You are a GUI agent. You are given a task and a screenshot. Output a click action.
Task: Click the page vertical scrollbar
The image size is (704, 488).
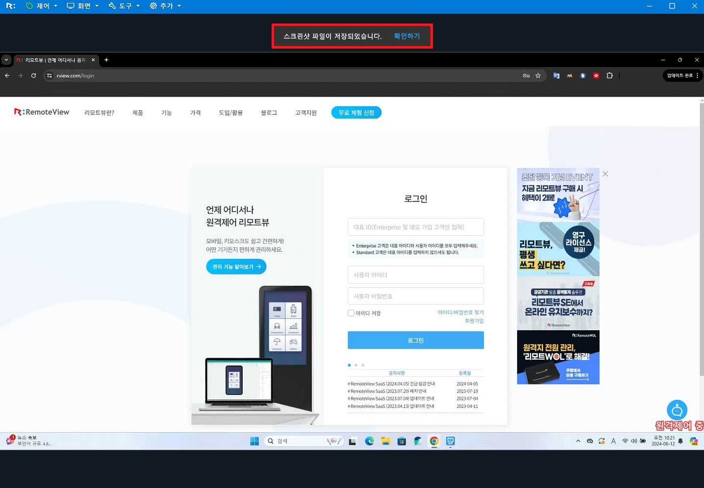[702, 240]
